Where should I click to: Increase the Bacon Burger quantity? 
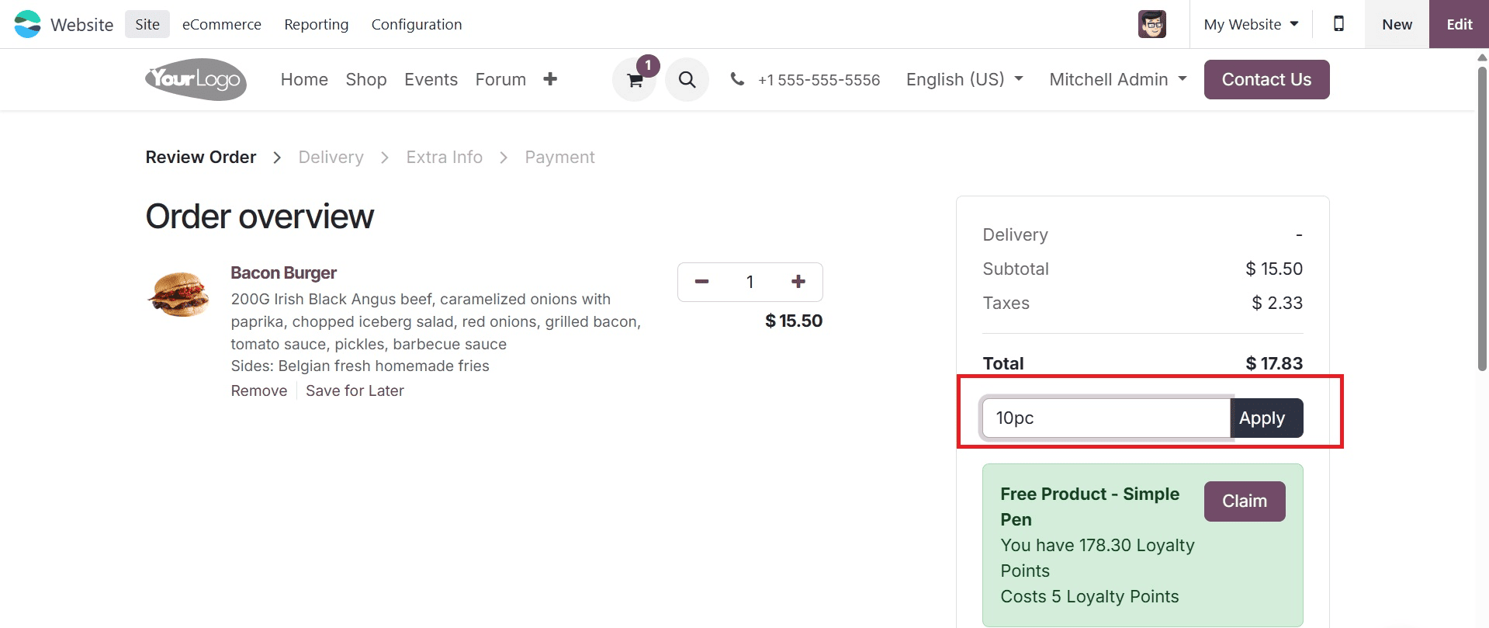tap(798, 282)
